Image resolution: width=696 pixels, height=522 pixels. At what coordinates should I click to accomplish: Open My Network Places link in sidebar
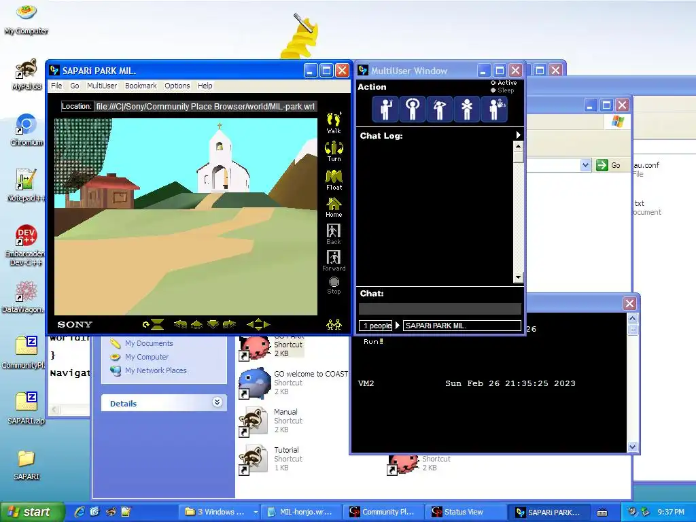[156, 370]
